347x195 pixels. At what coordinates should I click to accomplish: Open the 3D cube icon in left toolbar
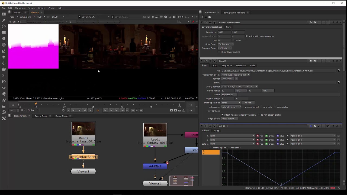4,69
